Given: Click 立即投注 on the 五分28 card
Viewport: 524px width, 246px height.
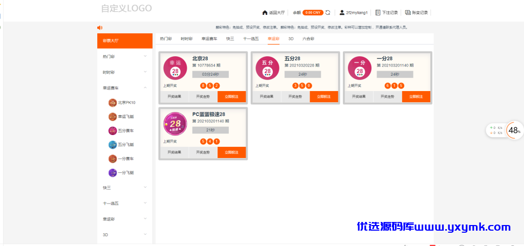Looking at the screenshot, I should click(324, 97).
